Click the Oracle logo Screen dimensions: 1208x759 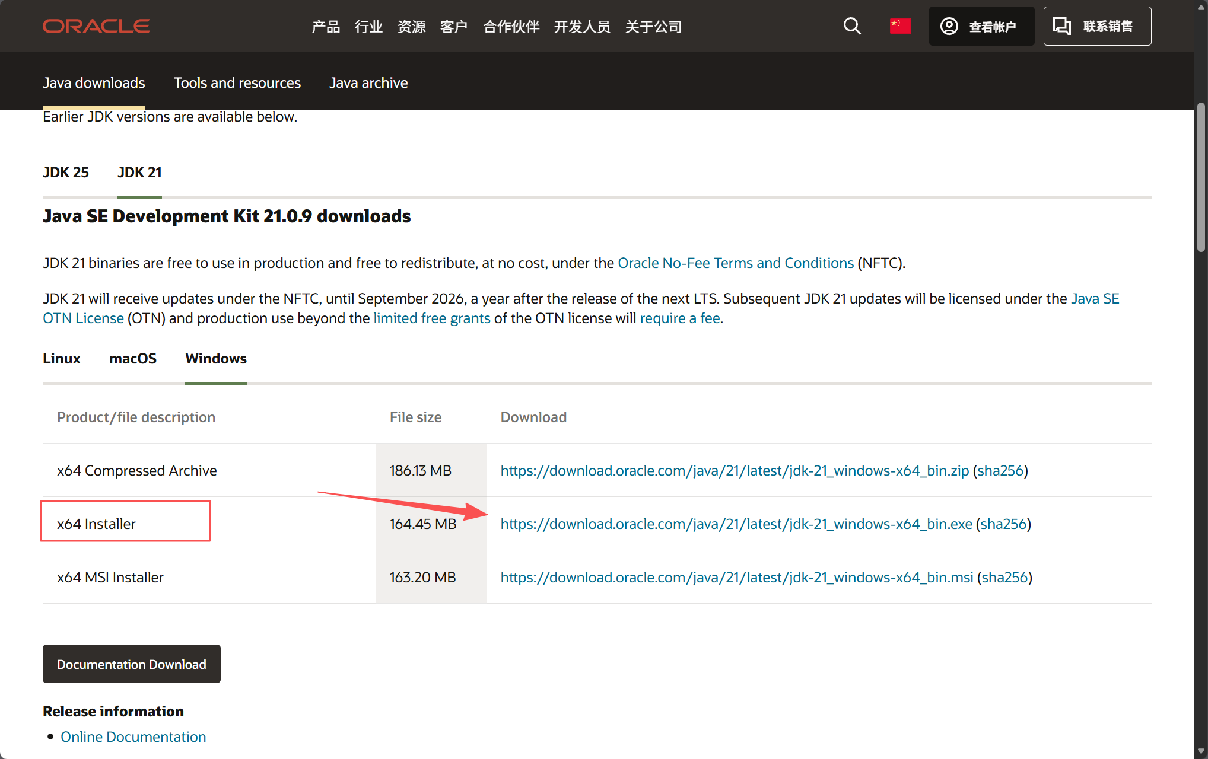tap(96, 25)
